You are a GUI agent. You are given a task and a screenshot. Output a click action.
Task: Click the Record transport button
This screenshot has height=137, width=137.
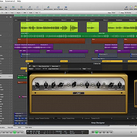point(22,132)
